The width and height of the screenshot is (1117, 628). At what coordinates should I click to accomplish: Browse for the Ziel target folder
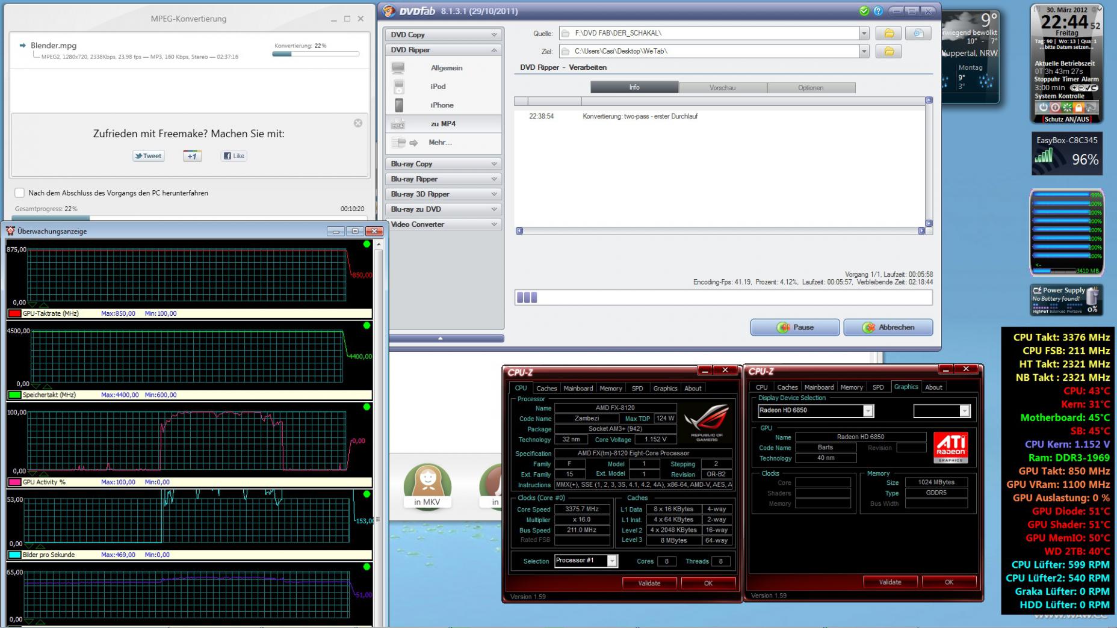[x=889, y=51]
